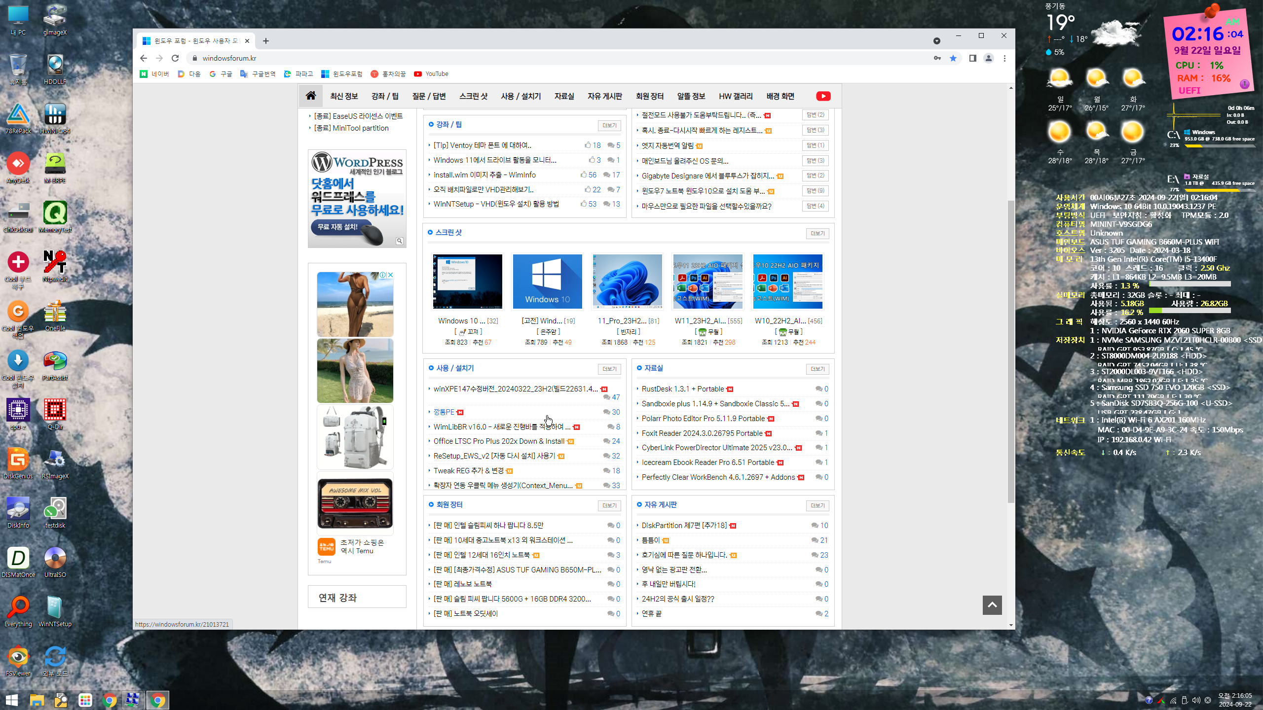This screenshot has width=1263, height=710.
Task: Open the M-BRPE desktop icon
Action: click(55, 168)
